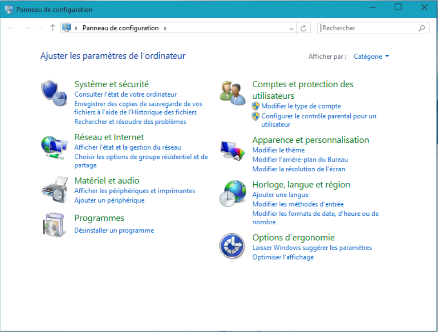
Task: Expand the chevron before Panneau de configuration
Action: 76,28
